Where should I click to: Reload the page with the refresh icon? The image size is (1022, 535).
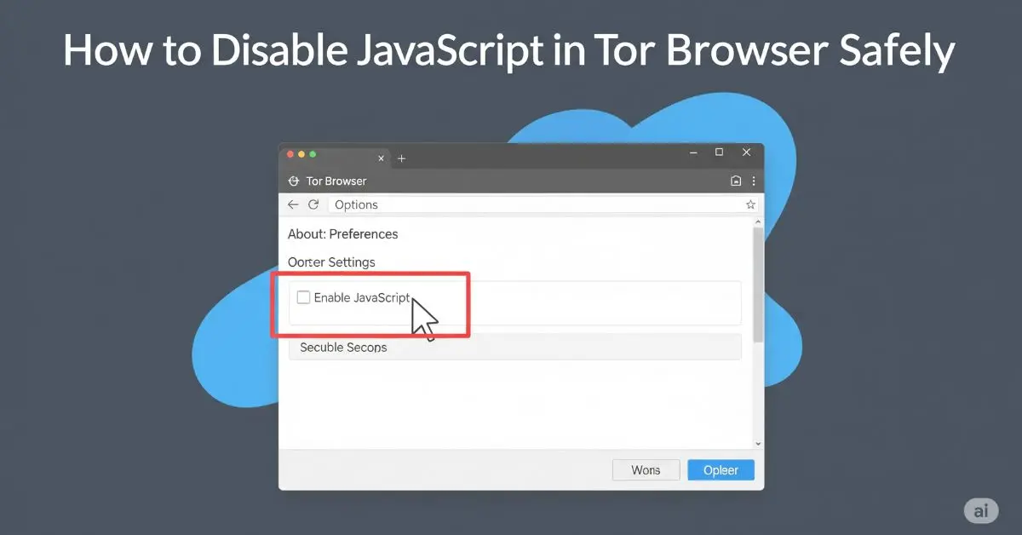[x=313, y=204]
